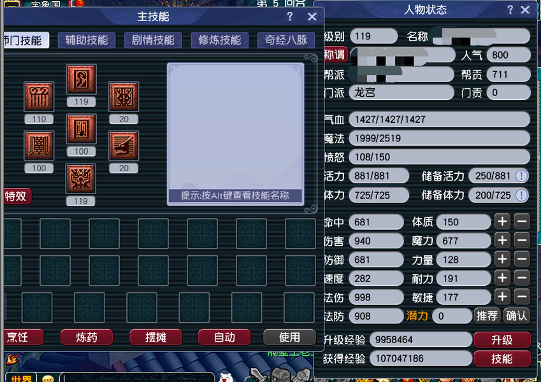Image resolution: width=541 pixels, height=382 pixels.
Task: Click the 储备活力 info exclamation icon
Action: [x=521, y=176]
